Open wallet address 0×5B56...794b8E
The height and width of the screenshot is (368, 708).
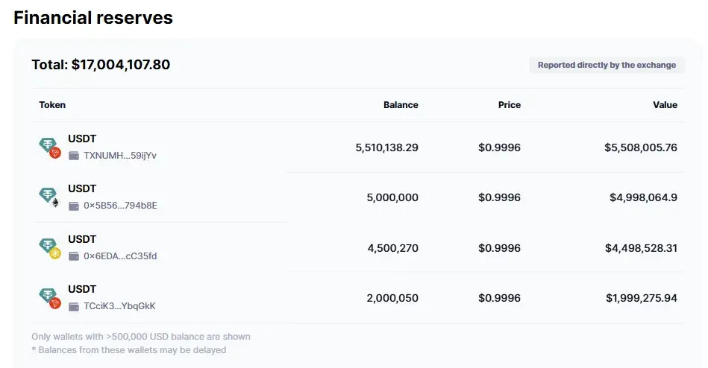[x=120, y=206]
